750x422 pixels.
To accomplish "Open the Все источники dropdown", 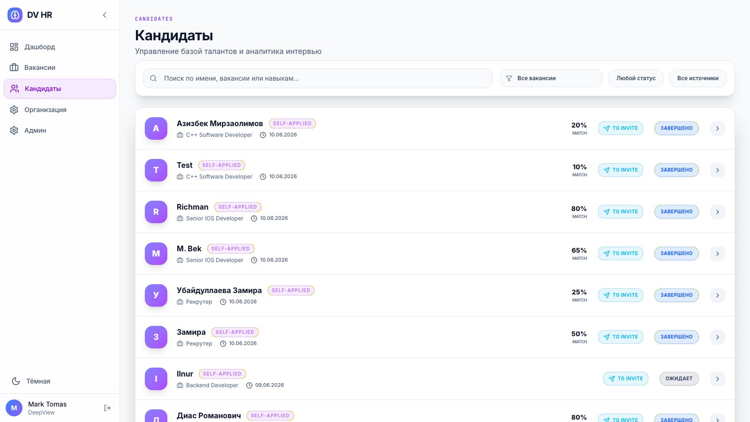I will [x=698, y=78].
